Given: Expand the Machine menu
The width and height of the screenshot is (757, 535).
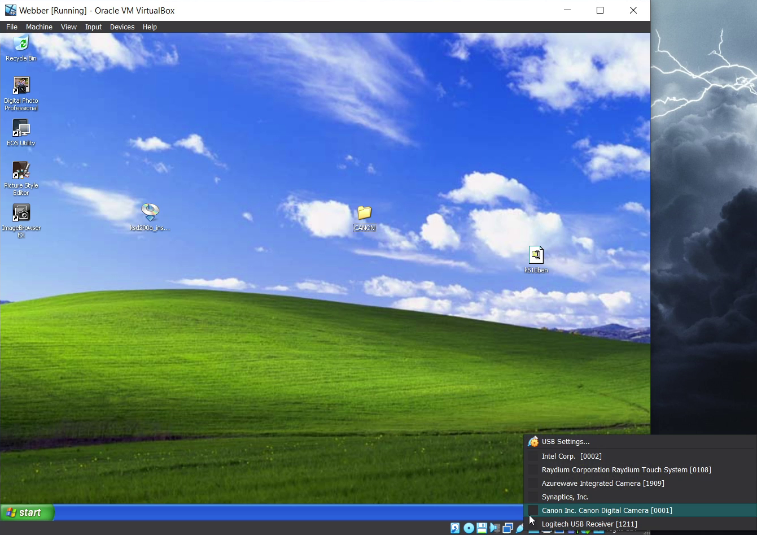Looking at the screenshot, I should [x=39, y=27].
